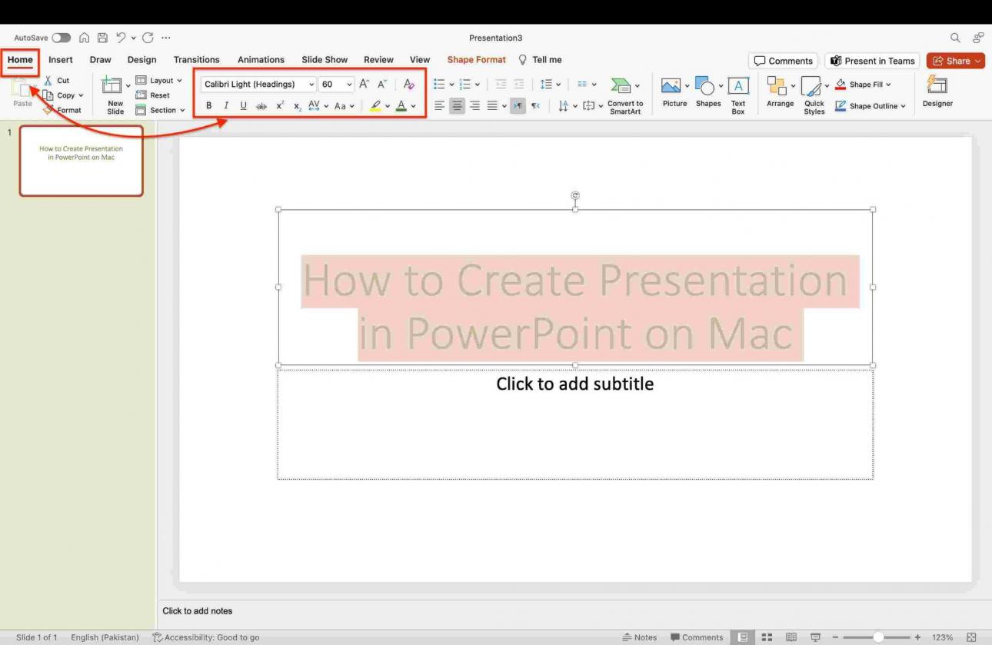Switch to the Transitions tab
Image resolution: width=992 pixels, height=645 pixels.
point(196,59)
